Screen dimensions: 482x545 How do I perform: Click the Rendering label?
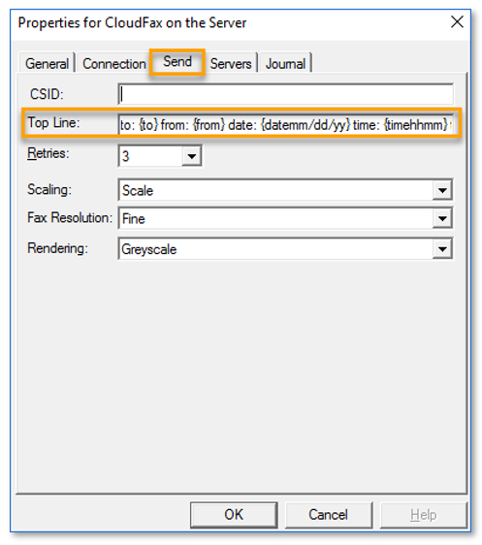57,248
